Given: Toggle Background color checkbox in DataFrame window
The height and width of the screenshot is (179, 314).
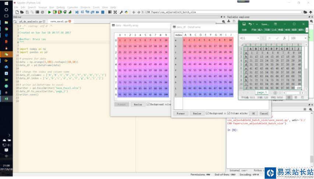Looking at the screenshot, I should (x=207, y=113).
